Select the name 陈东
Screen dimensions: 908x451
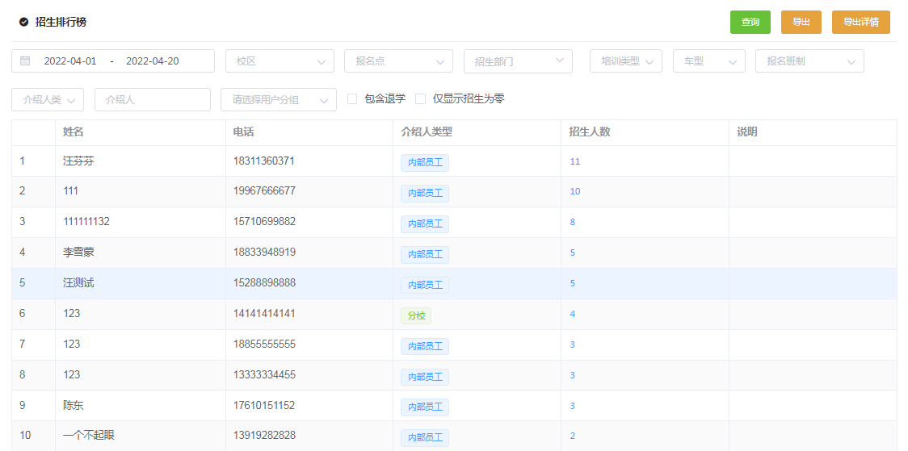pyautogui.click(x=73, y=405)
